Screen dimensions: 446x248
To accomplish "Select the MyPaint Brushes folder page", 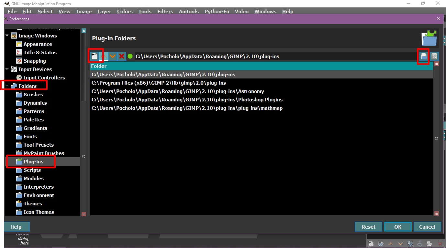I will pyautogui.click(x=44, y=153).
